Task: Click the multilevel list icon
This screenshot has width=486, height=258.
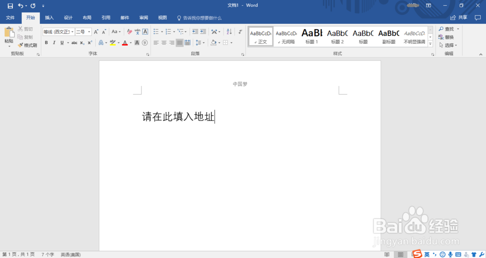Action: click(x=180, y=32)
